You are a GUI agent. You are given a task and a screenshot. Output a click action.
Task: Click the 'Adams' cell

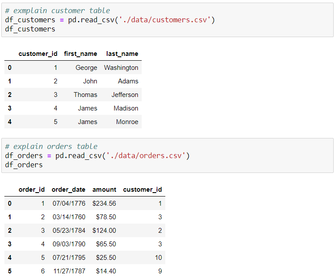(x=128, y=81)
